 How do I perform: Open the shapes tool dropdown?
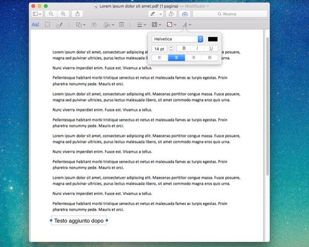[x=80, y=24]
